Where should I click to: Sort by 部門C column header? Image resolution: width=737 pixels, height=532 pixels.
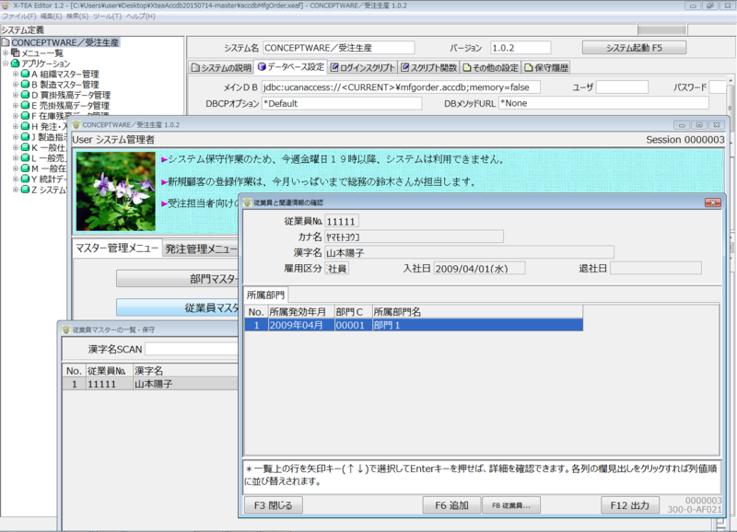354,312
